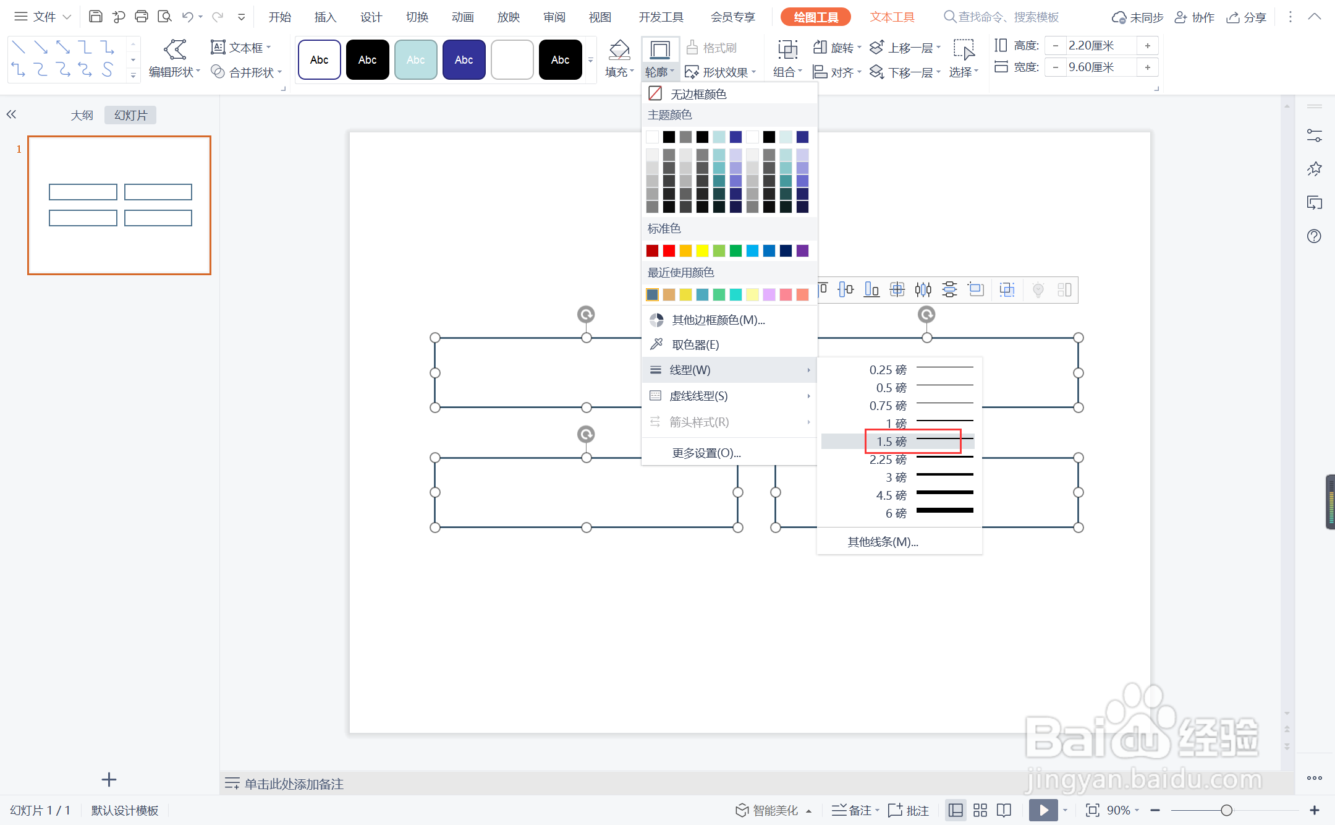Open the 动画 ribbon tab

(x=462, y=17)
